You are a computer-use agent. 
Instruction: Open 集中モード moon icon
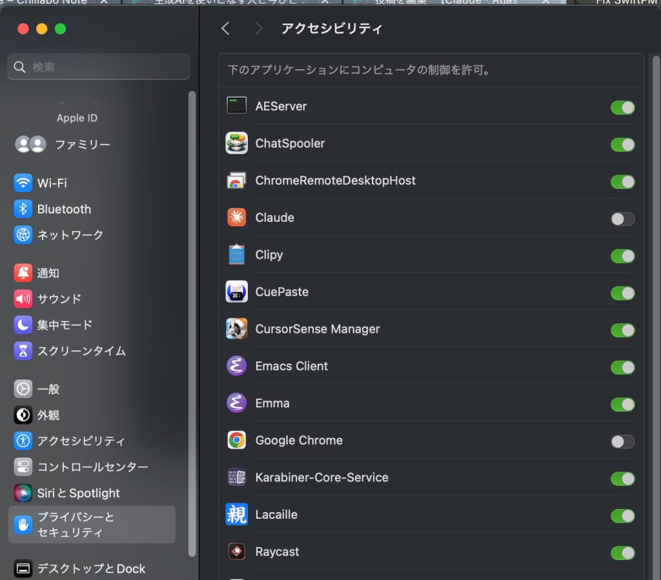click(23, 325)
